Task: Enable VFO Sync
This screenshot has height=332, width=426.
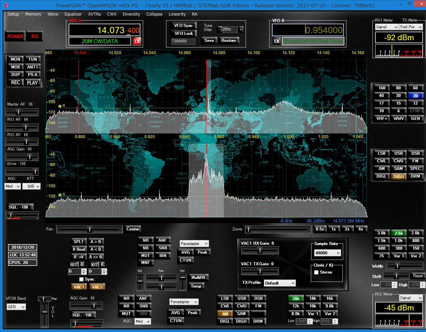Action: click(x=183, y=26)
